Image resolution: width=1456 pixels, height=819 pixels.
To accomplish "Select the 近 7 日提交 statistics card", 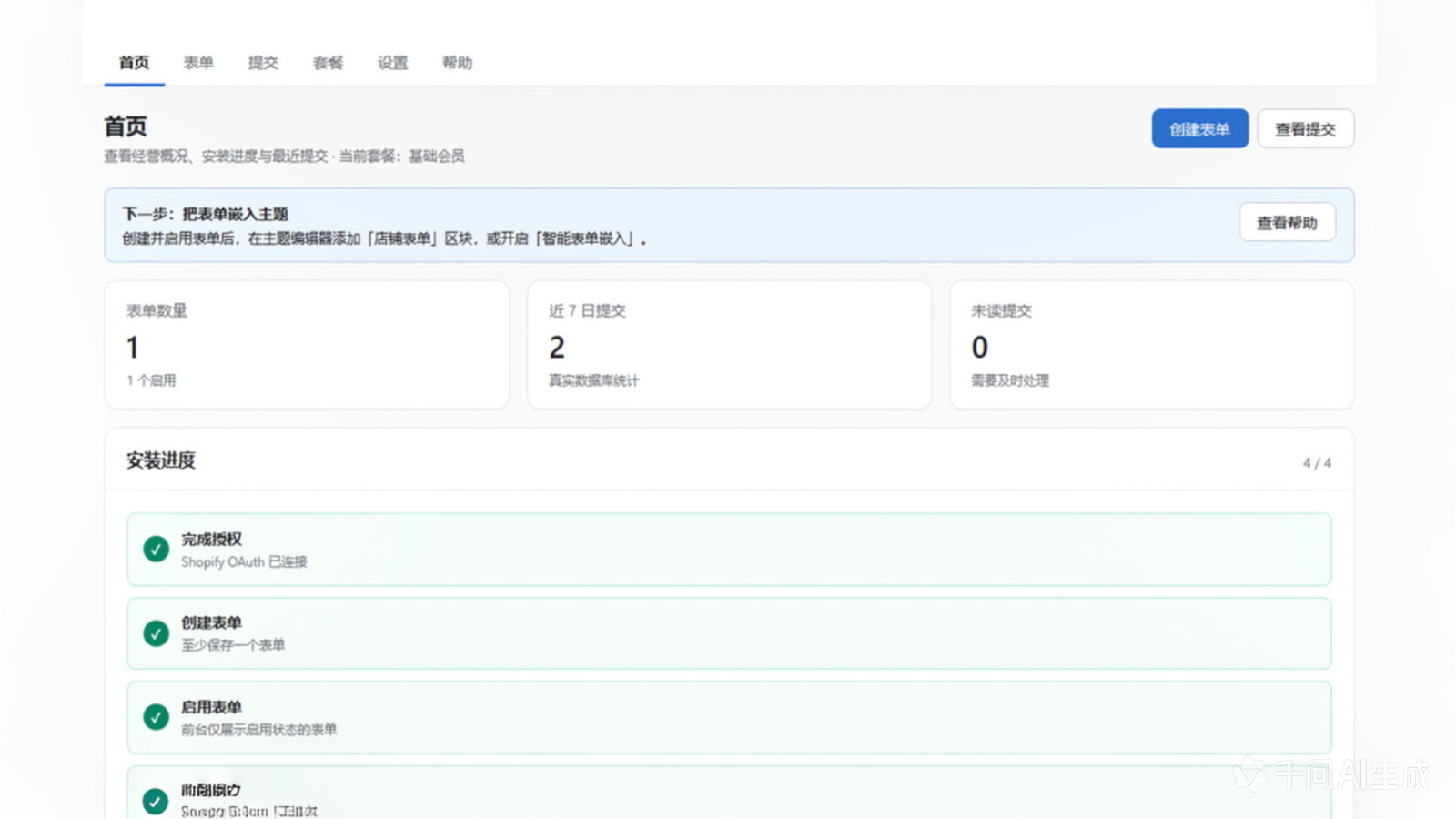I will 729,345.
